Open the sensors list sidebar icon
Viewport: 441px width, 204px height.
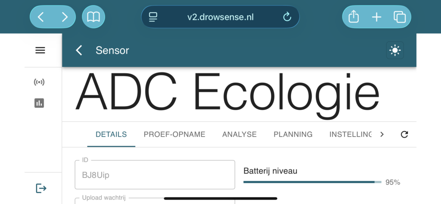click(x=39, y=82)
